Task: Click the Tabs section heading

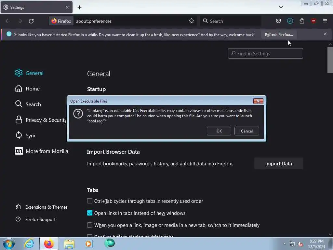Action: (x=93, y=190)
